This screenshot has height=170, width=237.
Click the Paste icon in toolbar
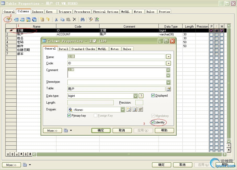[68, 20]
